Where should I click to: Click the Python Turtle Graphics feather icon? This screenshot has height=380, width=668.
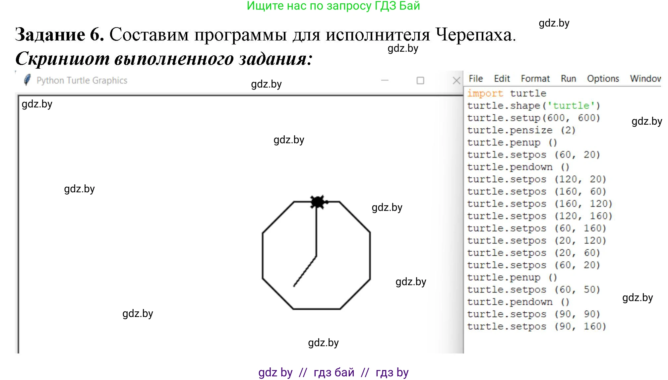28,80
